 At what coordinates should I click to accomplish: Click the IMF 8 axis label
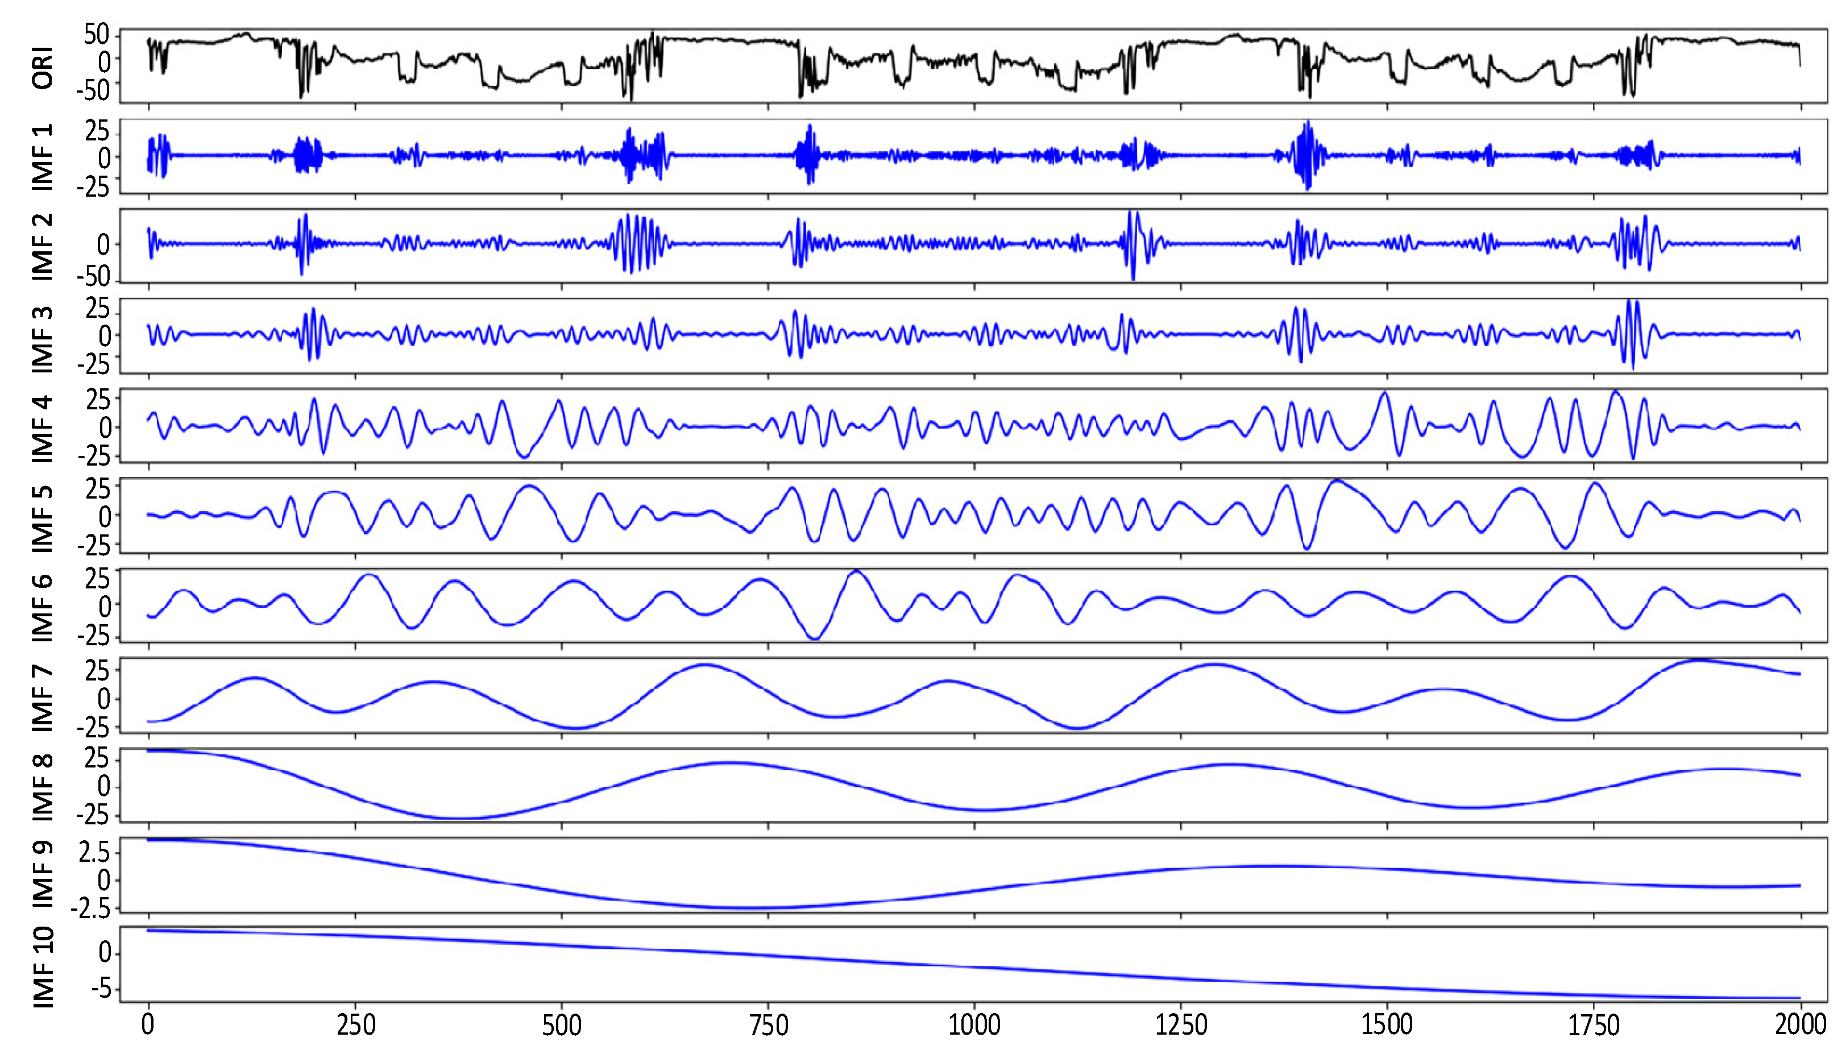tap(43, 787)
